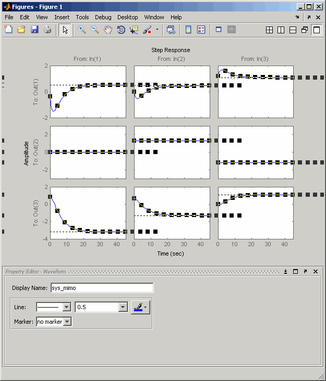Screen dimensions: 326x381
Task: Choose the tiled grid layout icon
Action: [x=269, y=30]
